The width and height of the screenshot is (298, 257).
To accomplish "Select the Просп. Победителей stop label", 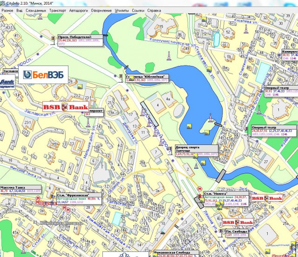I will click(x=81, y=40).
